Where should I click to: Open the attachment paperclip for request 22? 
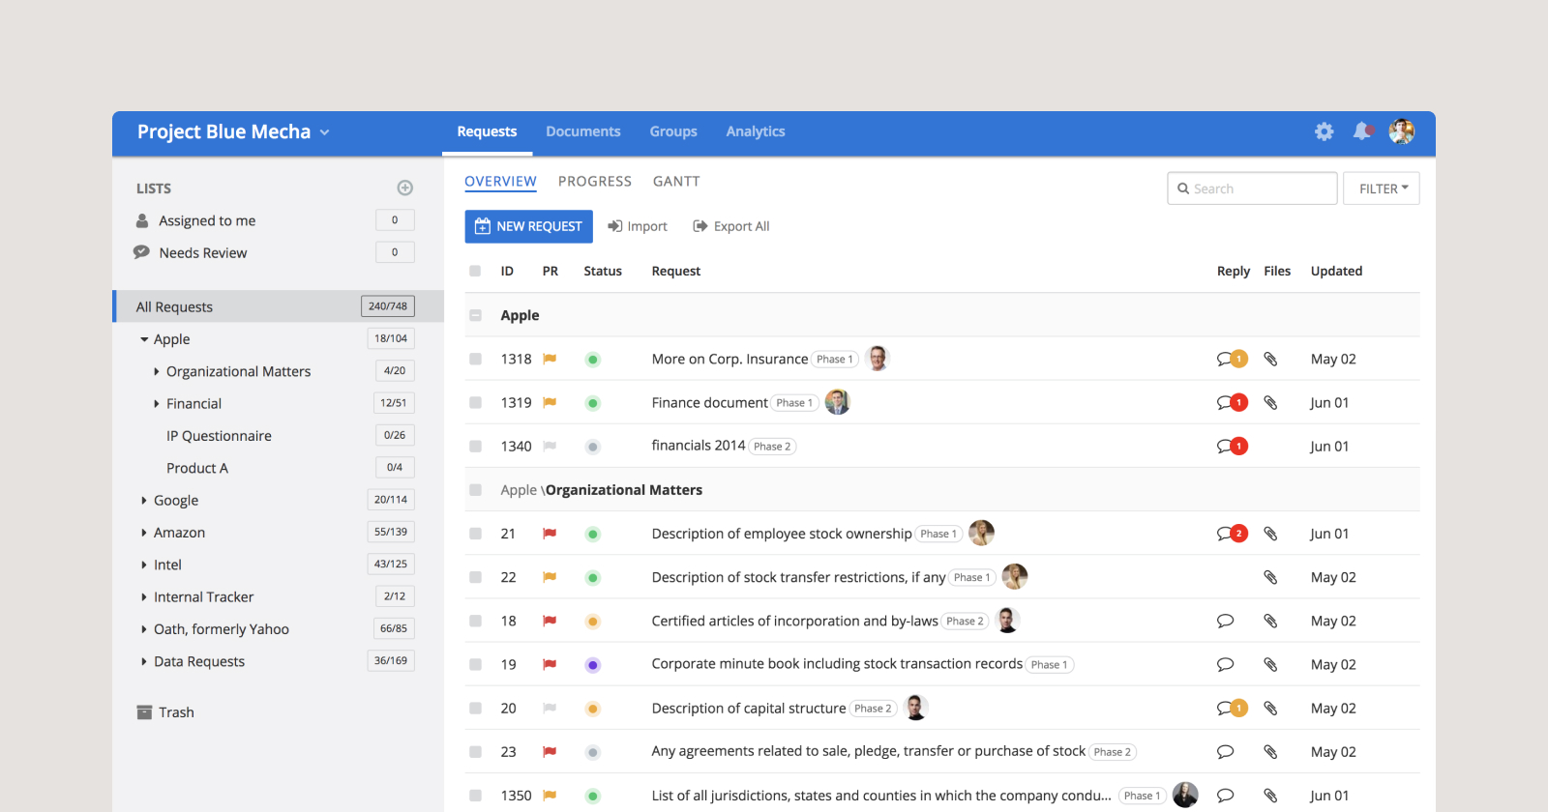(x=1270, y=577)
